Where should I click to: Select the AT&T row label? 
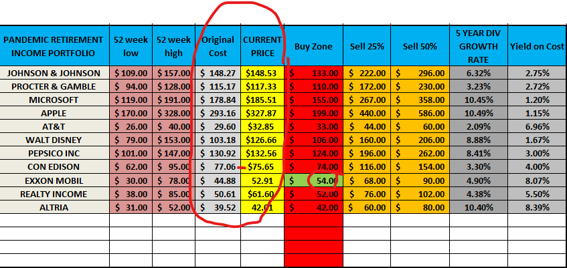tap(54, 127)
